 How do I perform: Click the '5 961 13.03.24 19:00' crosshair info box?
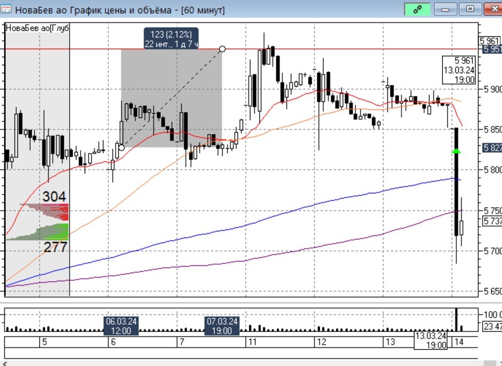[459, 70]
